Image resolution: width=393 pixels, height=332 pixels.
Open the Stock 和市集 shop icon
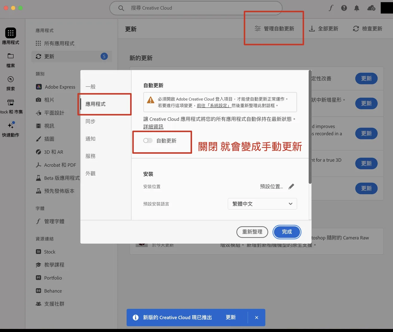click(10, 102)
